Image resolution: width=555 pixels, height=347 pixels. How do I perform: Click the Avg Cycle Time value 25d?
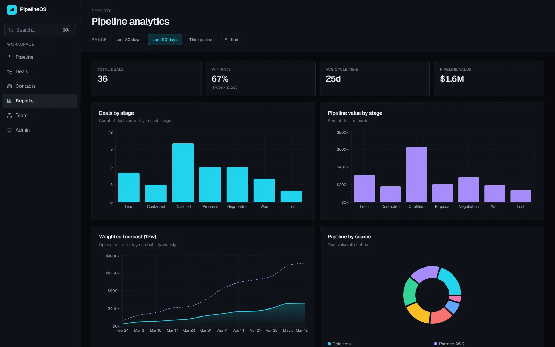(x=333, y=79)
